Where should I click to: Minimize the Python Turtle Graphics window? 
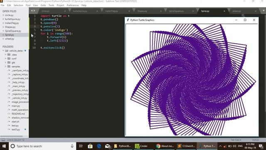click(x=236, y=20)
